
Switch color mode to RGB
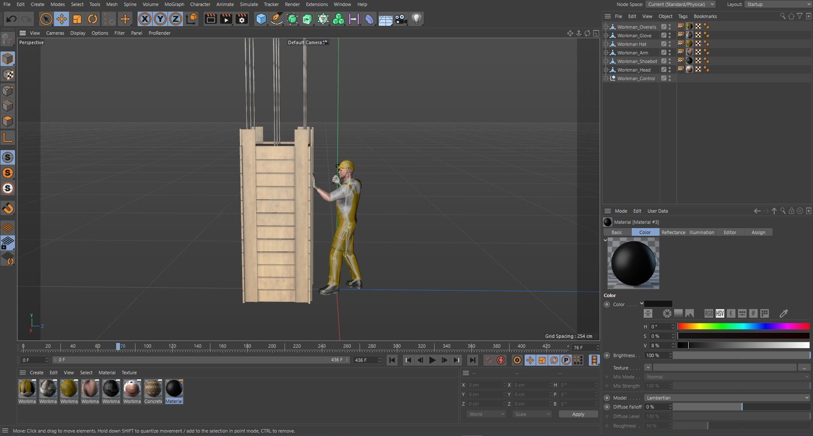pyautogui.click(x=708, y=313)
